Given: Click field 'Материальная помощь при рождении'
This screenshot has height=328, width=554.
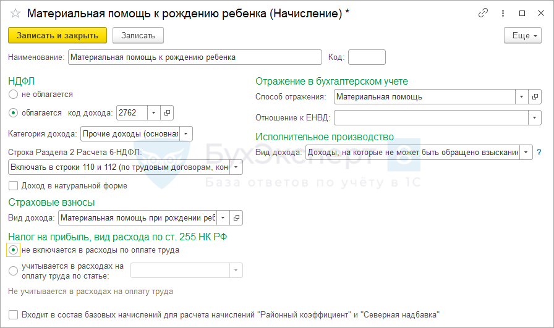Looking at the screenshot, I should coord(137,218).
